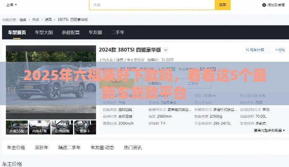Click the 整备质量 2090Kg spec text
The height and width of the screenshot is (167, 289).
click(208, 116)
